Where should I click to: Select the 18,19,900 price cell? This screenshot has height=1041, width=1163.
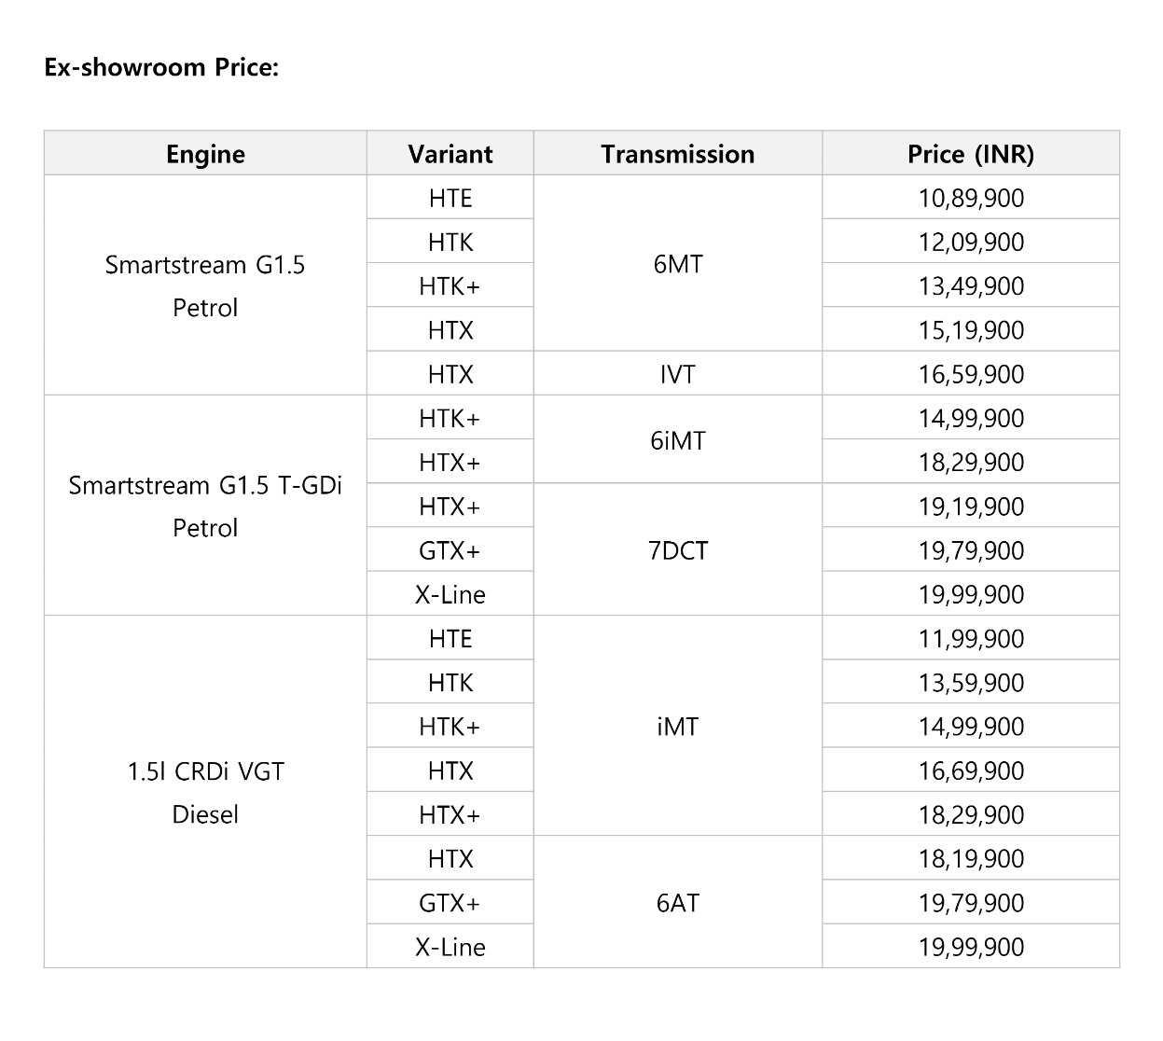pyautogui.click(x=971, y=858)
